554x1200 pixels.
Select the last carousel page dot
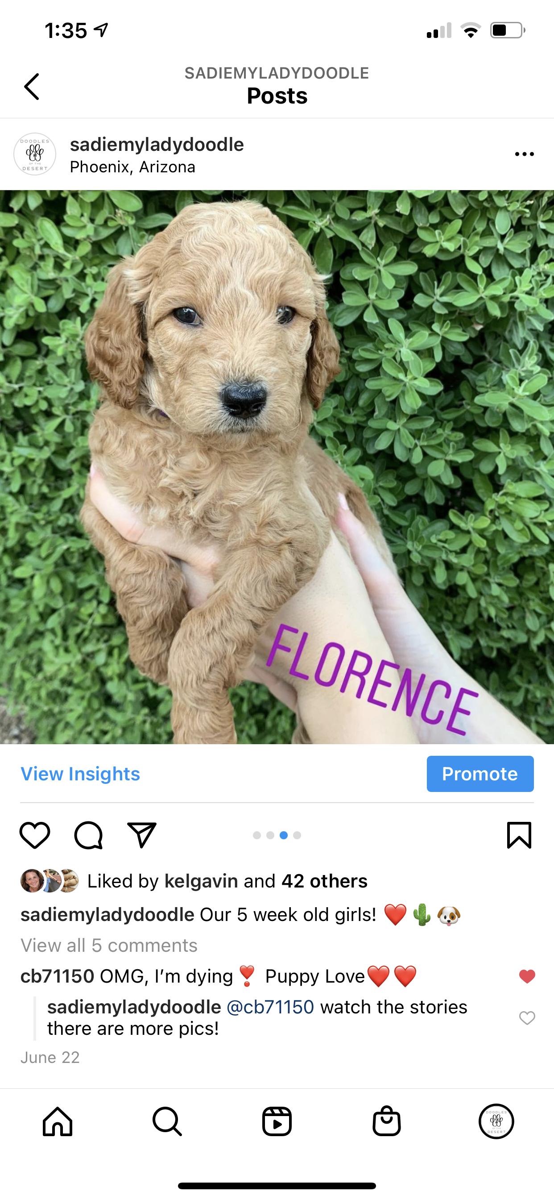297,835
